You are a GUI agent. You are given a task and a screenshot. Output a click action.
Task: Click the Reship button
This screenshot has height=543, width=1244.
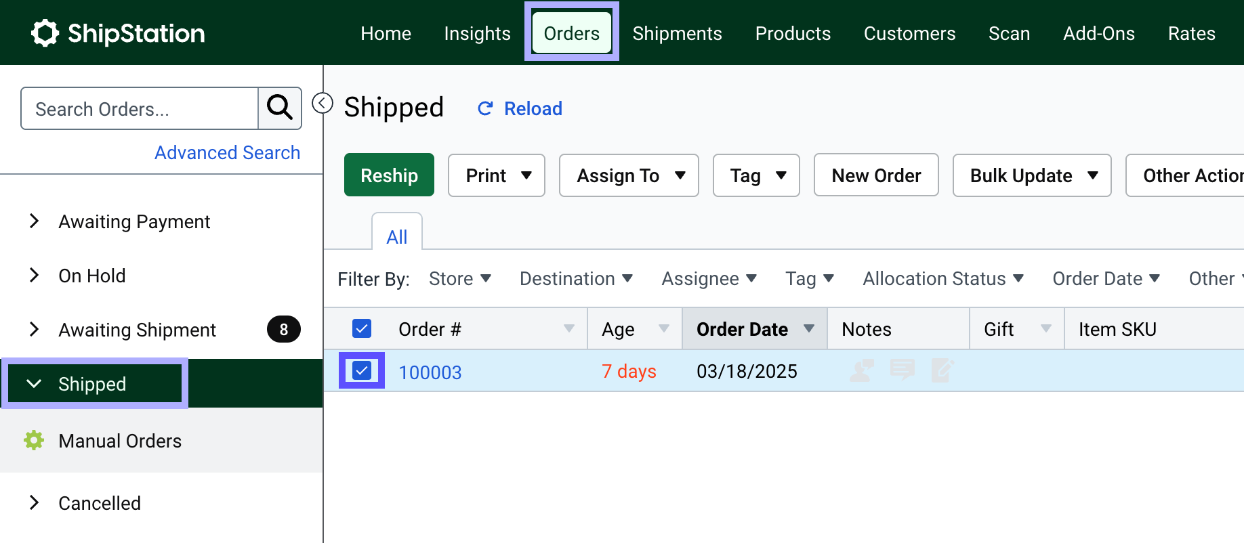[x=389, y=175]
